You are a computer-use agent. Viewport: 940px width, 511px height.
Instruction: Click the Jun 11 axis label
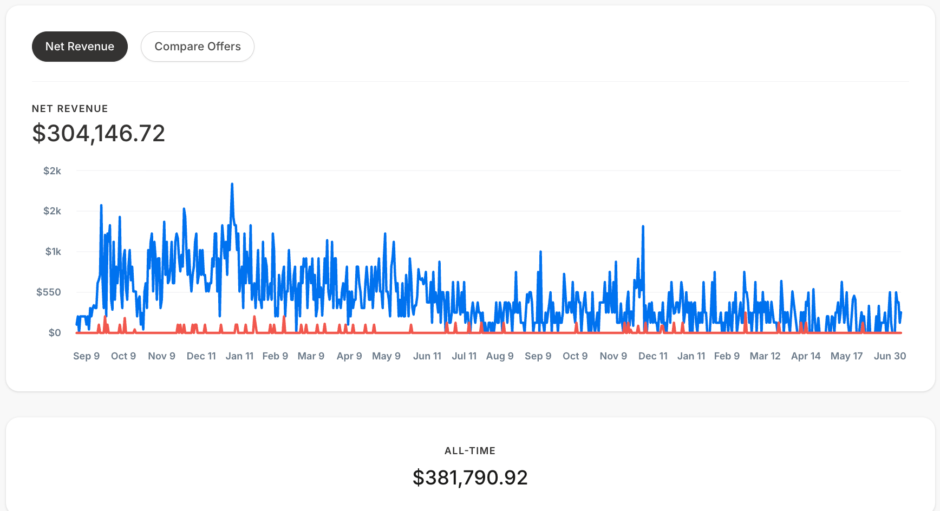pyautogui.click(x=427, y=356)
